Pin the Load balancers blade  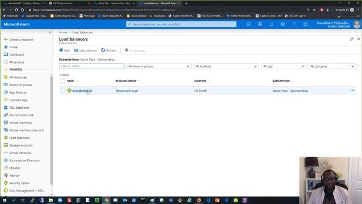click(x=351, y=39)
